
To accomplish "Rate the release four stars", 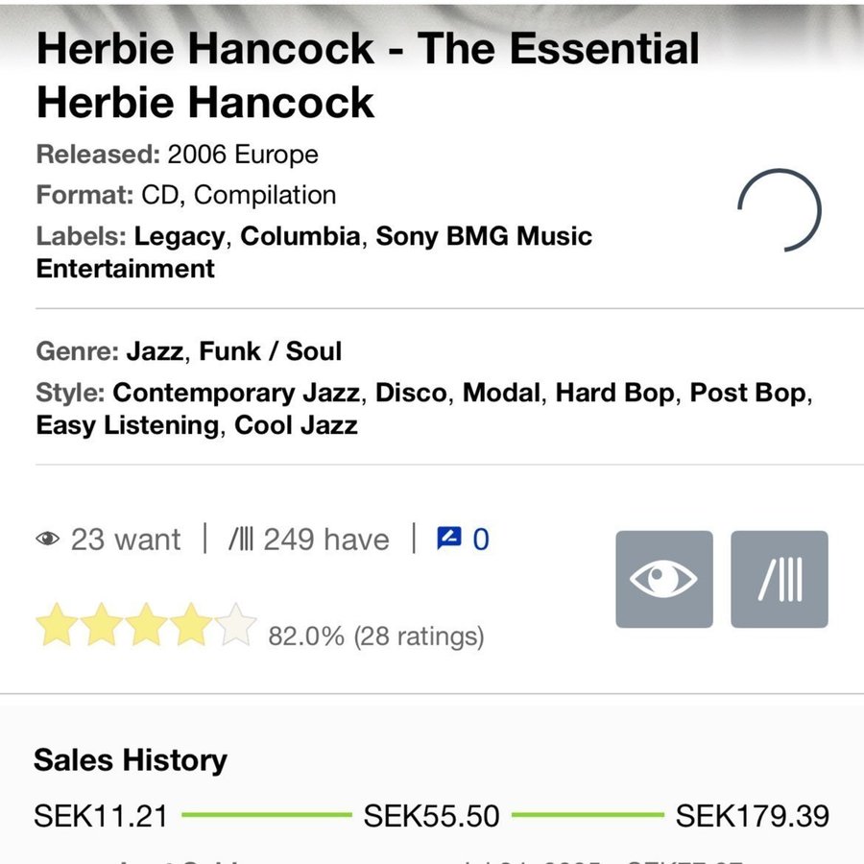I will pos(192,625).
